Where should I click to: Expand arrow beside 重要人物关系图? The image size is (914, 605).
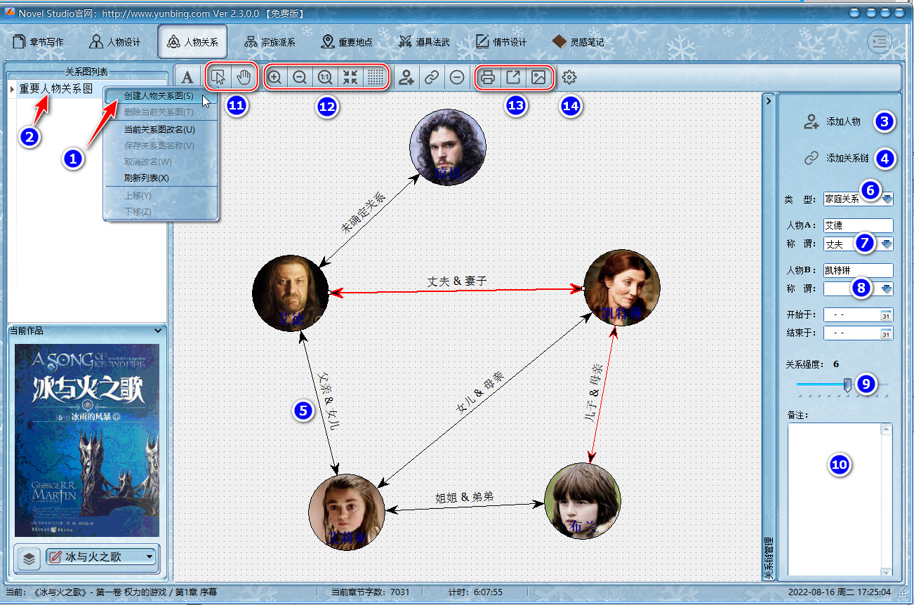click(x=12, y=89)
